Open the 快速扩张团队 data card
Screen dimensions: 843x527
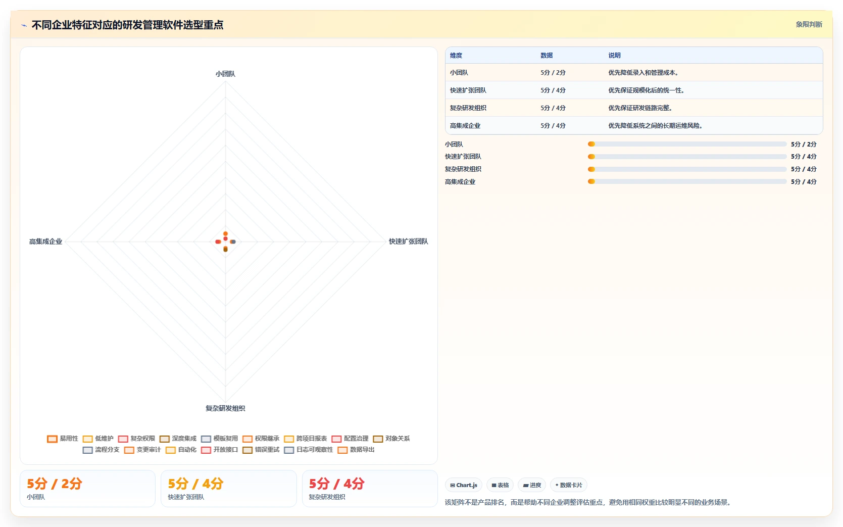(x=228, y=489)
